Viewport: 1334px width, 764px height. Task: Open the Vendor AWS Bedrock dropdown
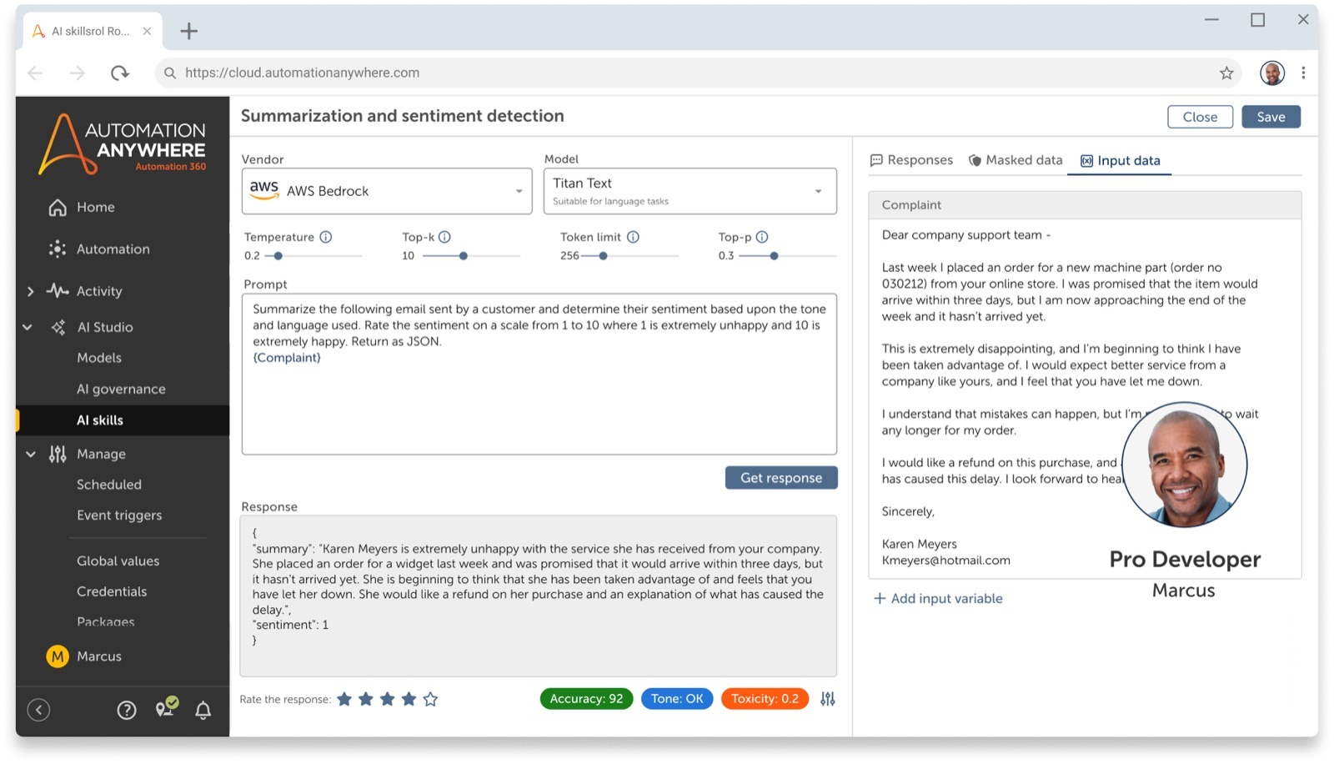pos(387,191)
